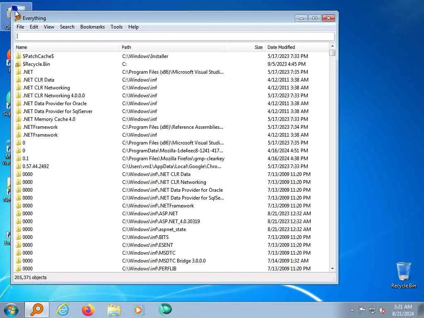The height and width of the screenshot is (318, 424).
Task: Select 0000 in .NET Data Provider for Oracle path
Action: pyautogui.click(x=28, y=190)
